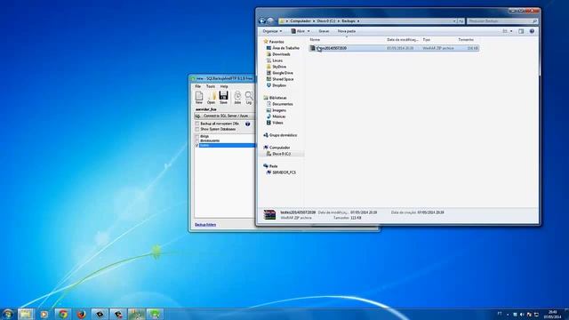
Task: Click Connect to SQL Server / Azure button
Action: (225, 116)
